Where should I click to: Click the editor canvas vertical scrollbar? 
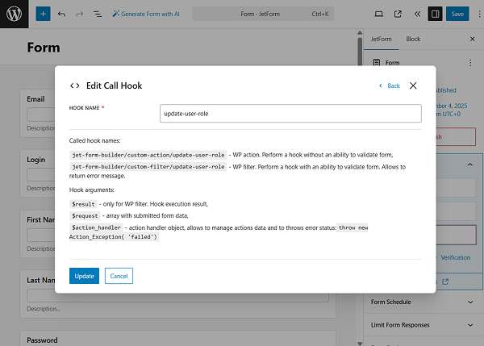[x=360, y=51]
